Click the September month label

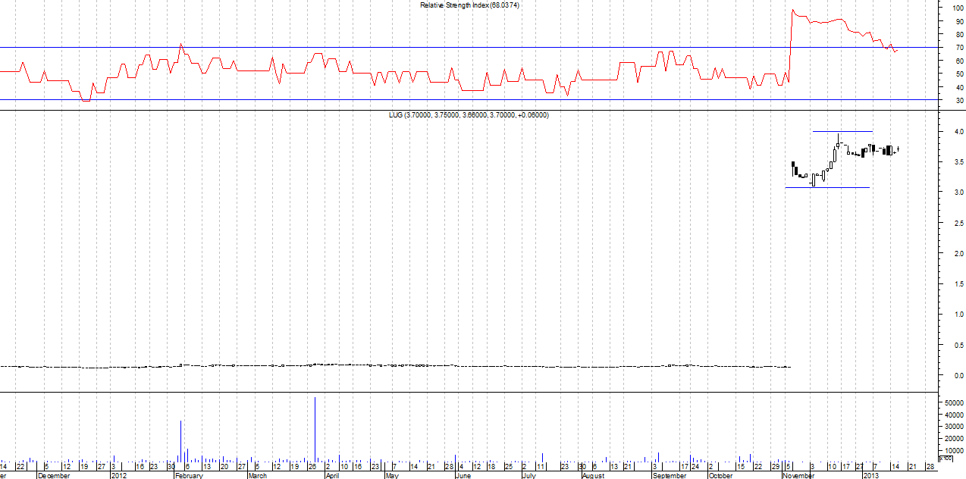click(x=669, y=475)
